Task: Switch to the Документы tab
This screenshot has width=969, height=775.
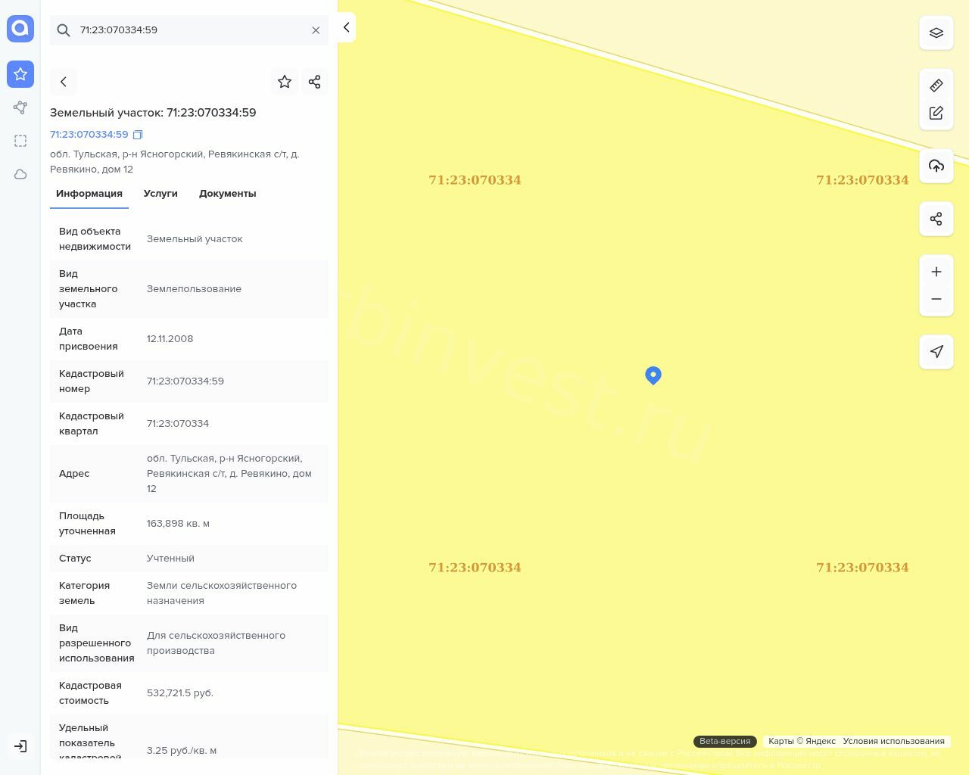Action: (x=227, y=194)
